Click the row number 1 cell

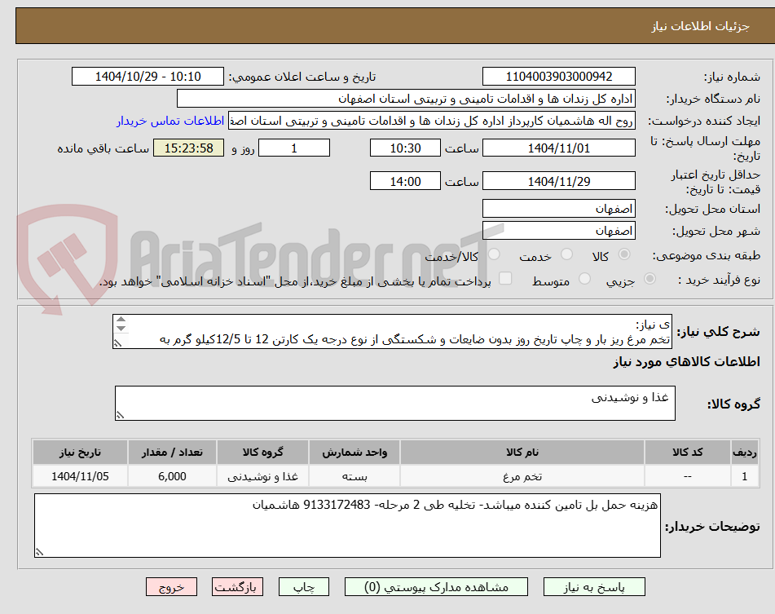click(745, 476)
